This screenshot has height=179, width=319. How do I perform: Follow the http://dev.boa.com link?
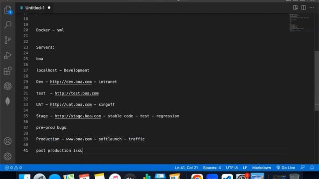click(x=71, y=82)
